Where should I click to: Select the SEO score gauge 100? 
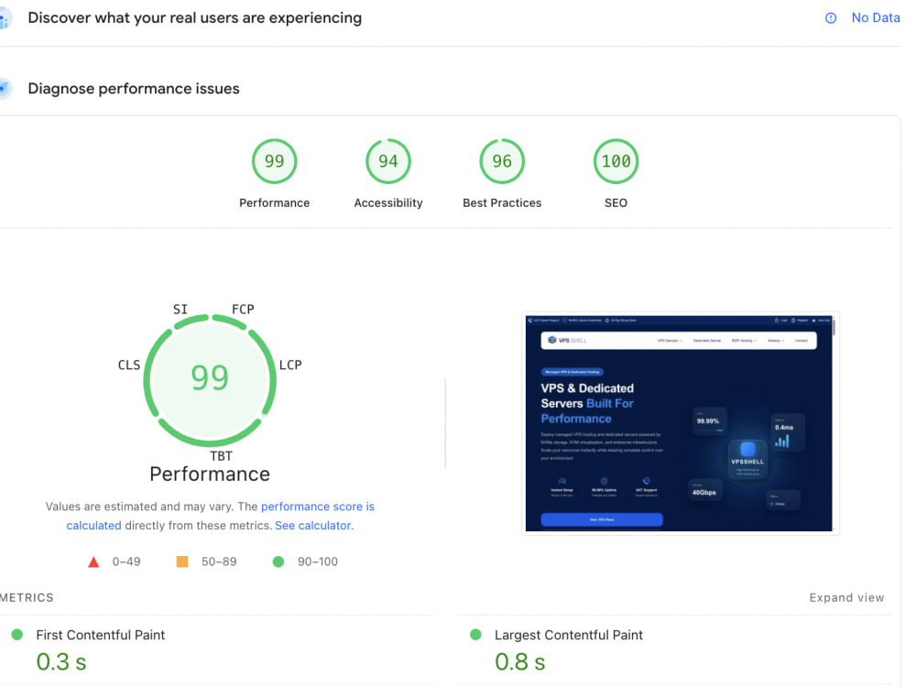pos(616,161)
